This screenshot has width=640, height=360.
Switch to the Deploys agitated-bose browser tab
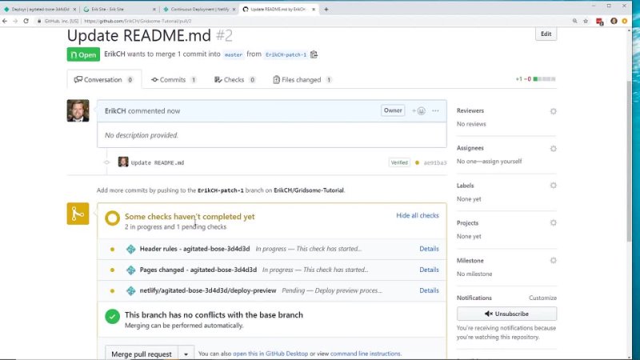(x=38, y=9)
